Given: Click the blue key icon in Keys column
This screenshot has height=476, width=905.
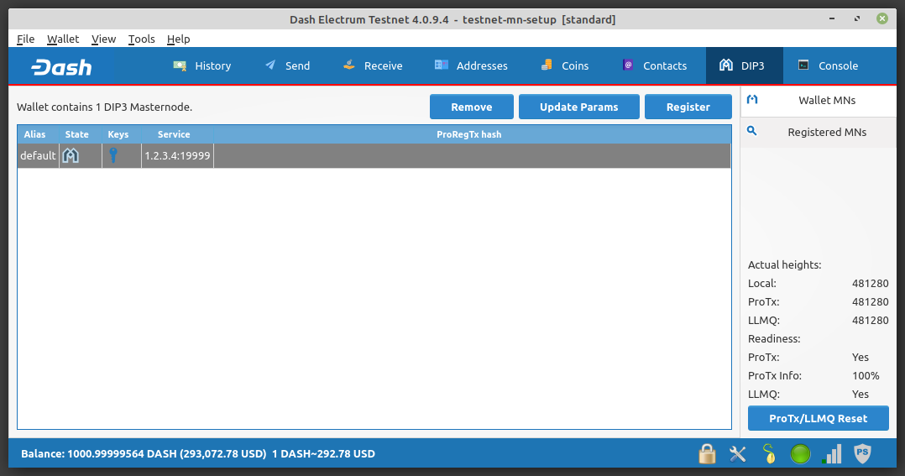Looking at the screenshot, I should click(x=113, y=155).
